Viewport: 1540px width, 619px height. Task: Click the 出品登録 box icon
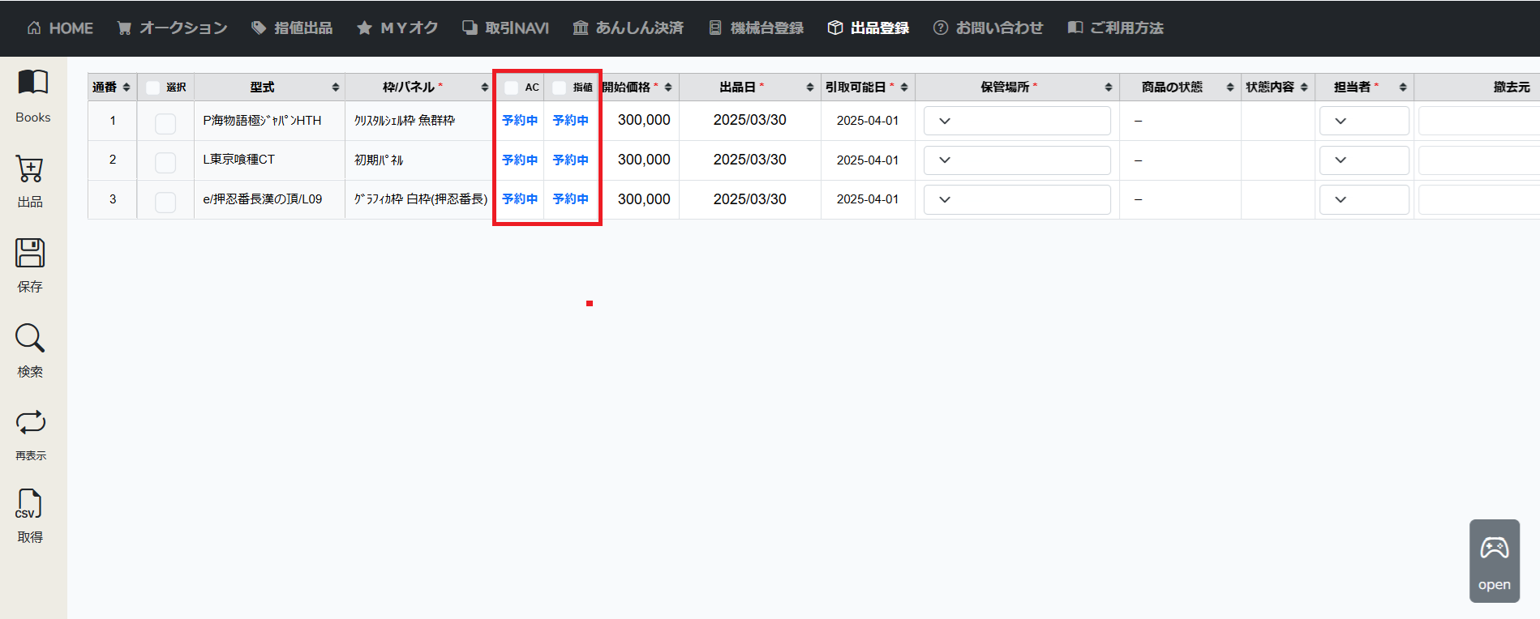click(835, 28)
